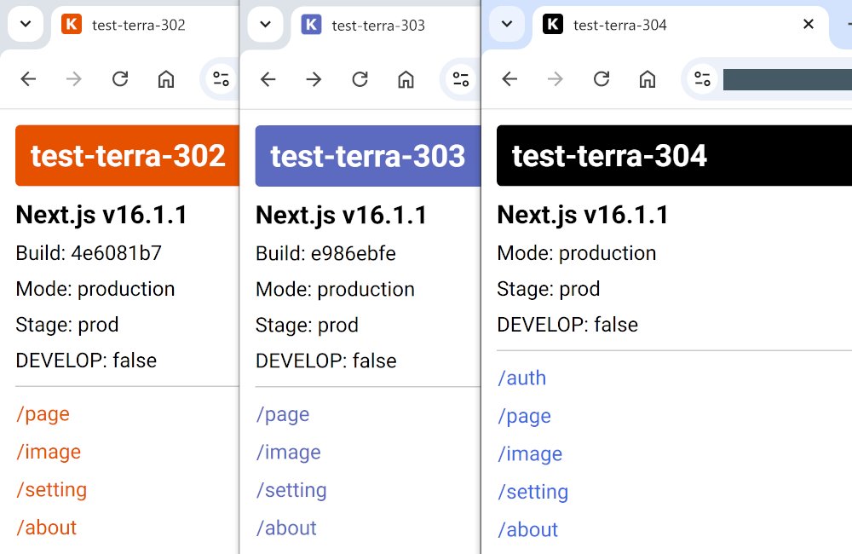This screenshot has width=852, height=554.
Task: Click 'Mode: production' in test-terra-303 window
Action: click(x=335, y=290)
